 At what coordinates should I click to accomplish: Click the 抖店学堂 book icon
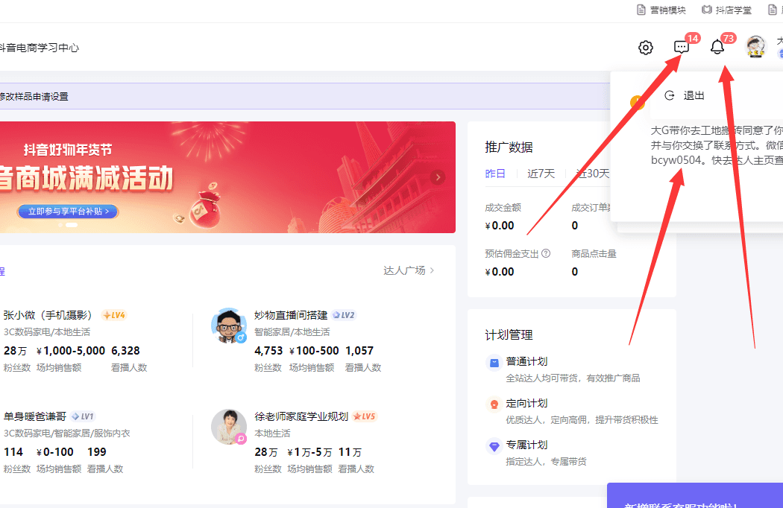point(707,10)
